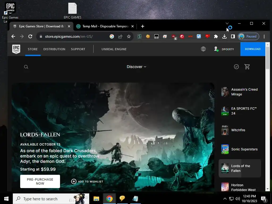272x204 pixels.
Task: Click the Chrome taskbar icon
Action: coord(109,199)
